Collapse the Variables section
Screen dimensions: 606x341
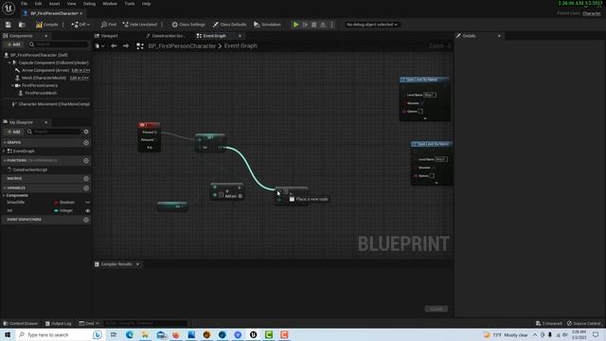5,188
